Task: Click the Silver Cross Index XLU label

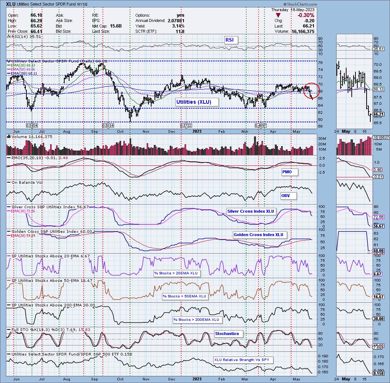Action: (251, 211)
